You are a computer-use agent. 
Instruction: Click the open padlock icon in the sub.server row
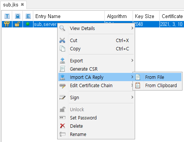tap(17, 24)
